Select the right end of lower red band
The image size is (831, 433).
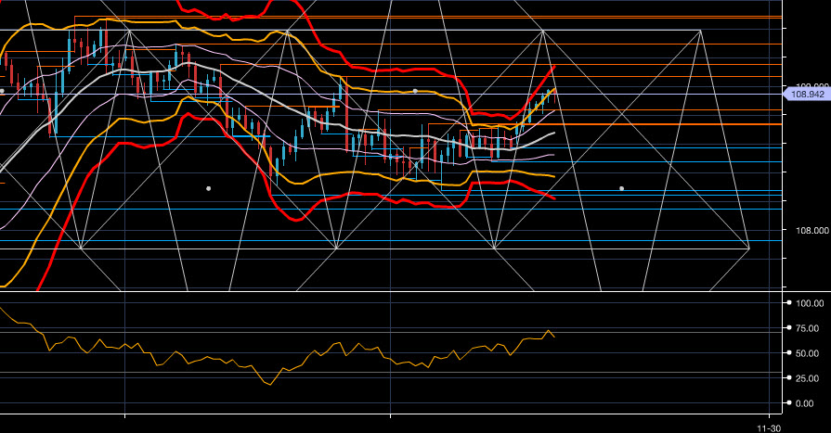(555, 198)
